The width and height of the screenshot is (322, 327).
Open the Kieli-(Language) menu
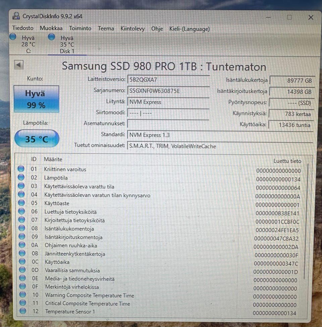189,29
